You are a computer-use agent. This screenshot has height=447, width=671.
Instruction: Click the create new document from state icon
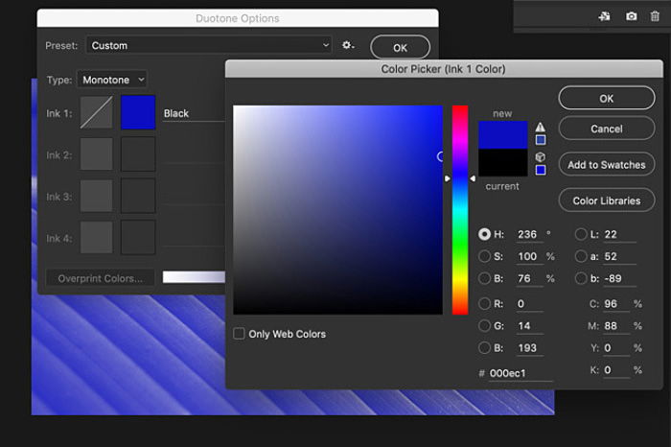604,15
